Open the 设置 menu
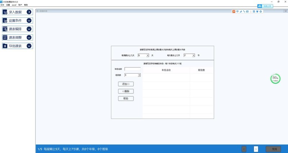 click(x=8, y=5)
